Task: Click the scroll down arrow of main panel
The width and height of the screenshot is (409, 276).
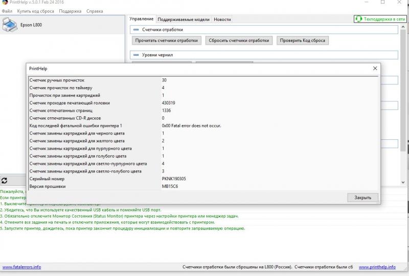Action: (x=403, y=182)
